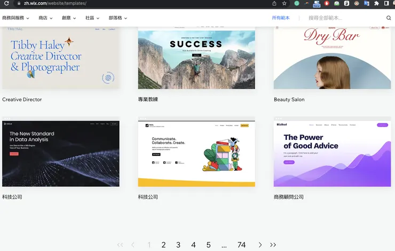395x251 pixels.
Task: Expand the 創意 dropdown menu
Action: click(x=69, y=18)
